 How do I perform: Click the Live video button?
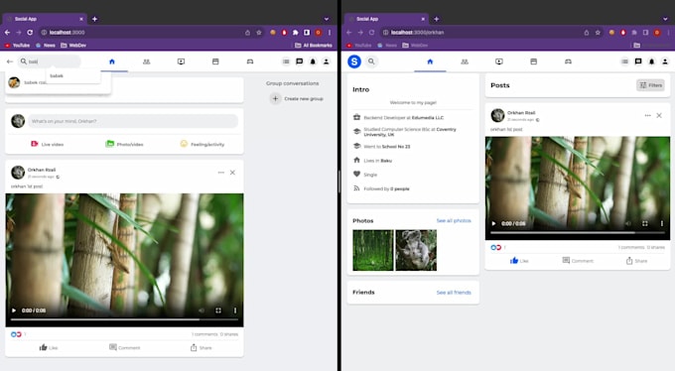coord(48,144)
